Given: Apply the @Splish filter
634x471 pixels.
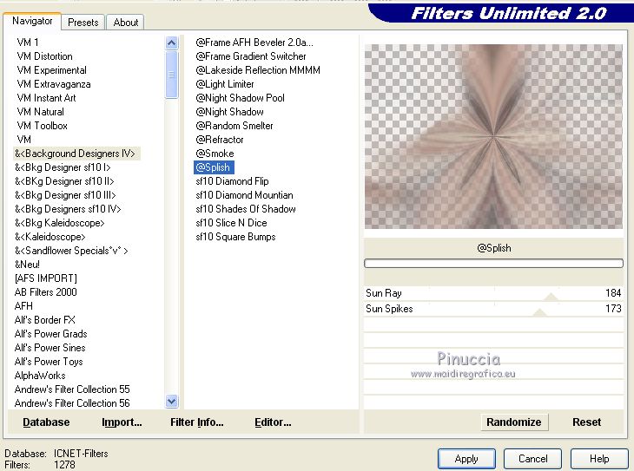Looking at the screenshot, I should coord(466,459).
